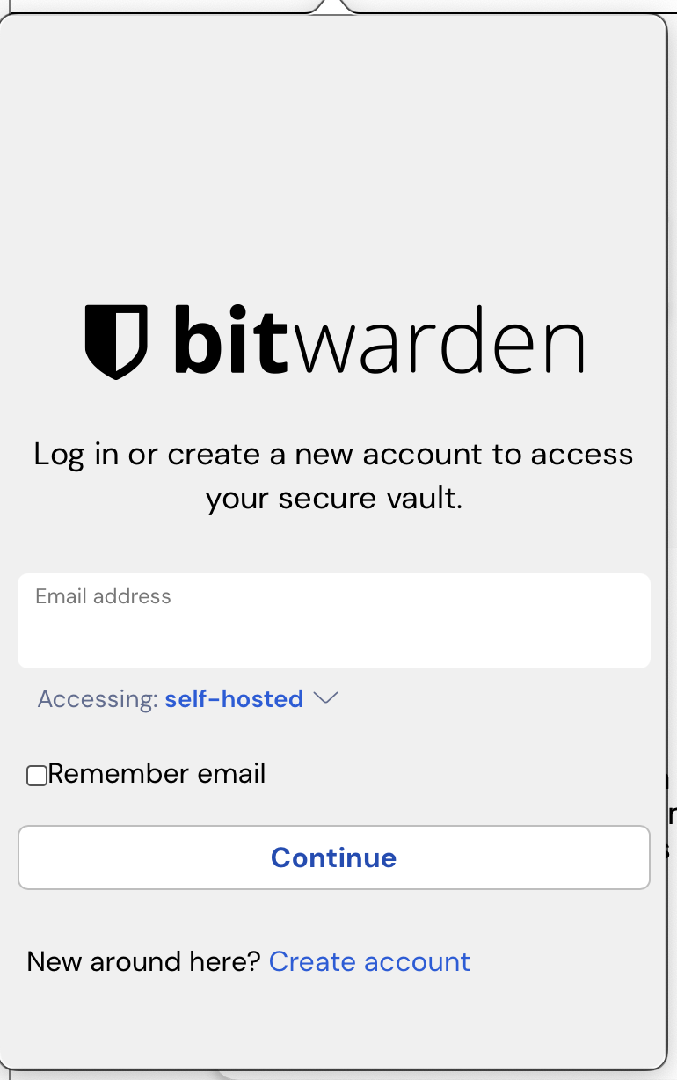Click blank area above the Bitwarden logo
The height and width of the screenshot is (1080, 677).
(x=334, y=158)
